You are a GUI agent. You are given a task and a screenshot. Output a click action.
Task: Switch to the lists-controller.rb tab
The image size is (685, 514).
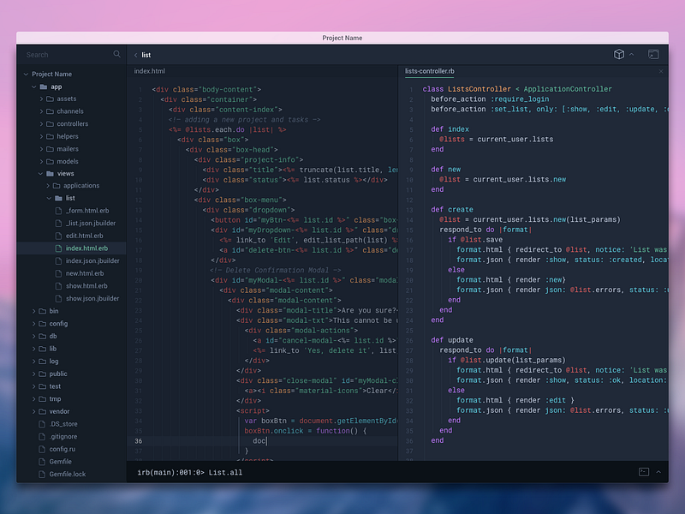[428, 71]
